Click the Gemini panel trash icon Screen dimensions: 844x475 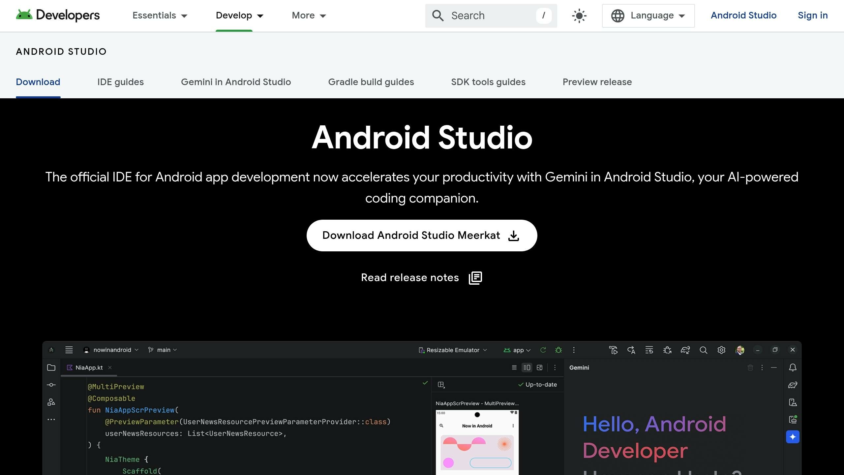750,367
